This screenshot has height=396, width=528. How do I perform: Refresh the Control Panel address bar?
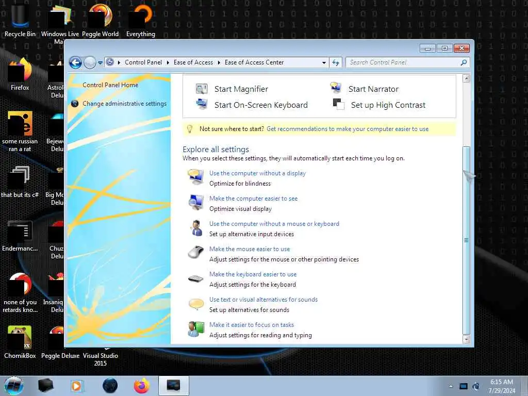pyautogui.click(x=335, y=62)
